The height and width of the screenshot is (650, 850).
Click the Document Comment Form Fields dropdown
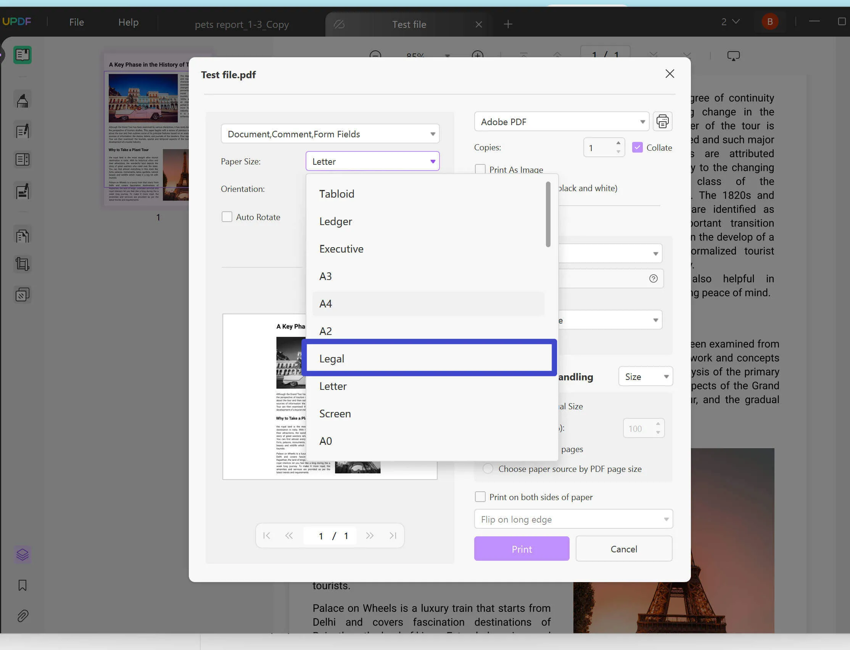click(330, 133)
